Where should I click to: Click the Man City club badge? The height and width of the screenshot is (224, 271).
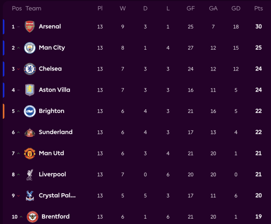pyautogui.click(x=30, y=48)
